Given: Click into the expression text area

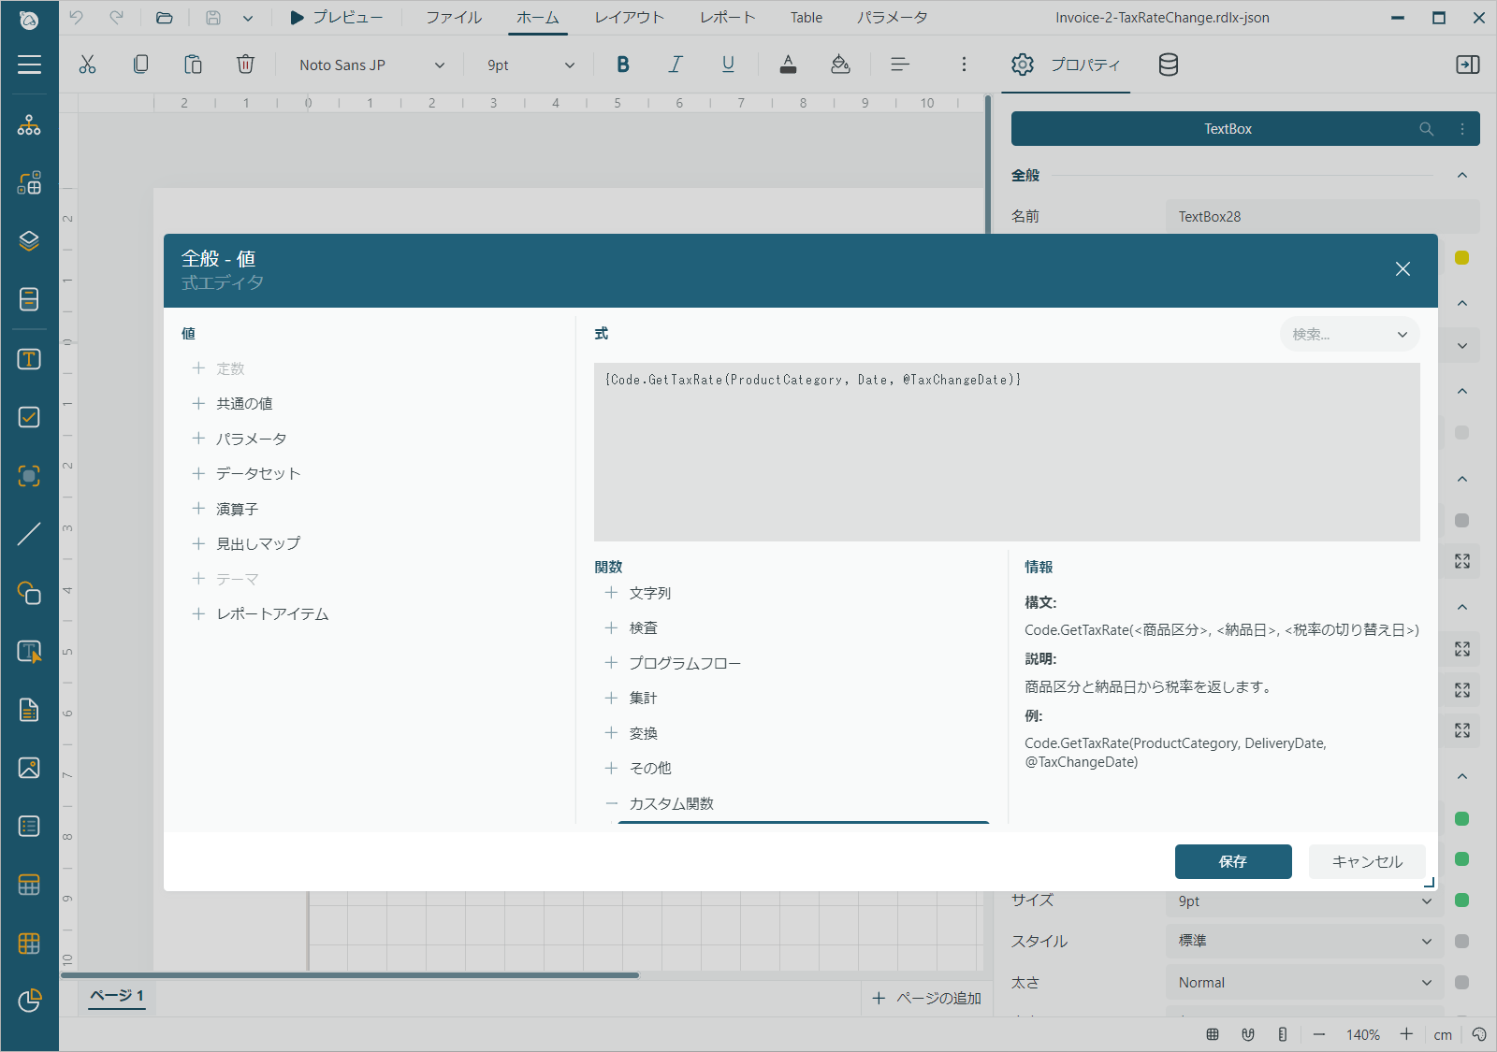Looking at the screenshot, I should tap(1007, 452).
